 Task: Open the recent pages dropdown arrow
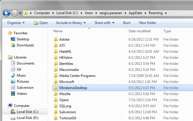click(21, 13)
